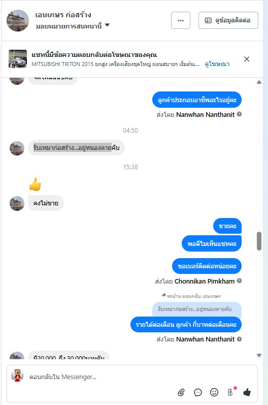The height and width of the screenshot is (405, 268).
Task: Click the baht payment icon
Action: [x=230, y=392]
